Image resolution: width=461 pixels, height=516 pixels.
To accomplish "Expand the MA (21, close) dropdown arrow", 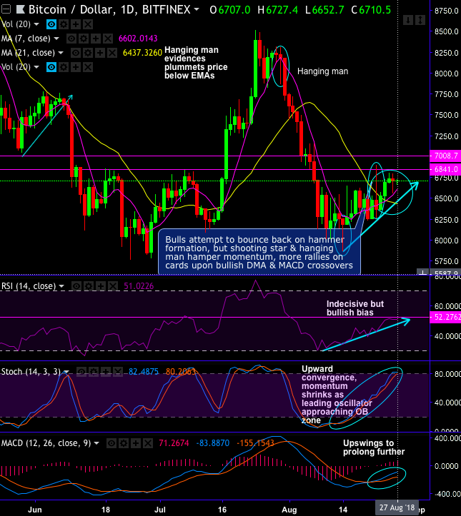I will tap(61, 53).
